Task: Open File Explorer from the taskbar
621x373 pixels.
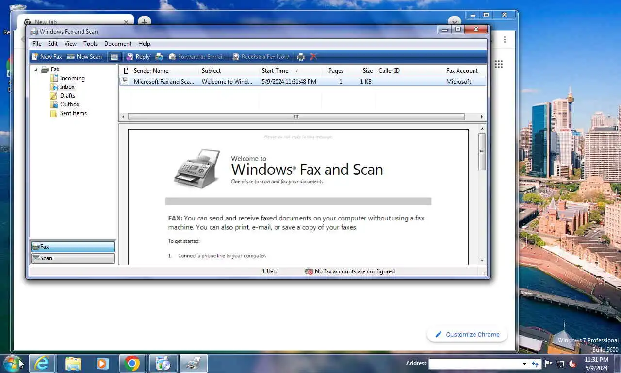Action: pos(73,363)
